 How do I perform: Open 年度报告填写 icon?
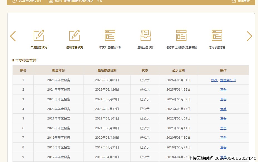point(39,35)
